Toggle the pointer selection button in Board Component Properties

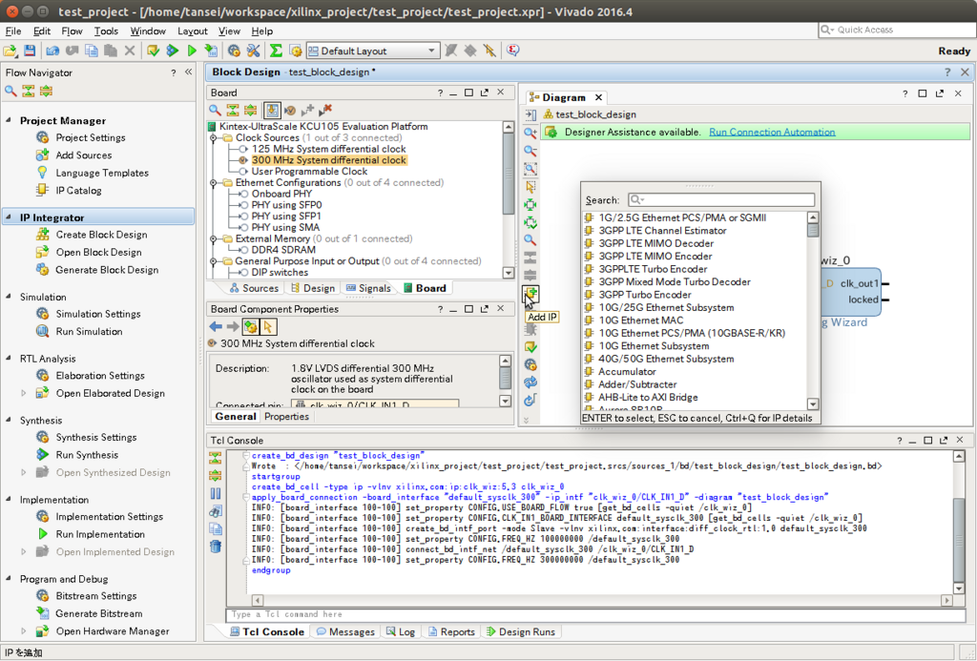coord(268,326)
